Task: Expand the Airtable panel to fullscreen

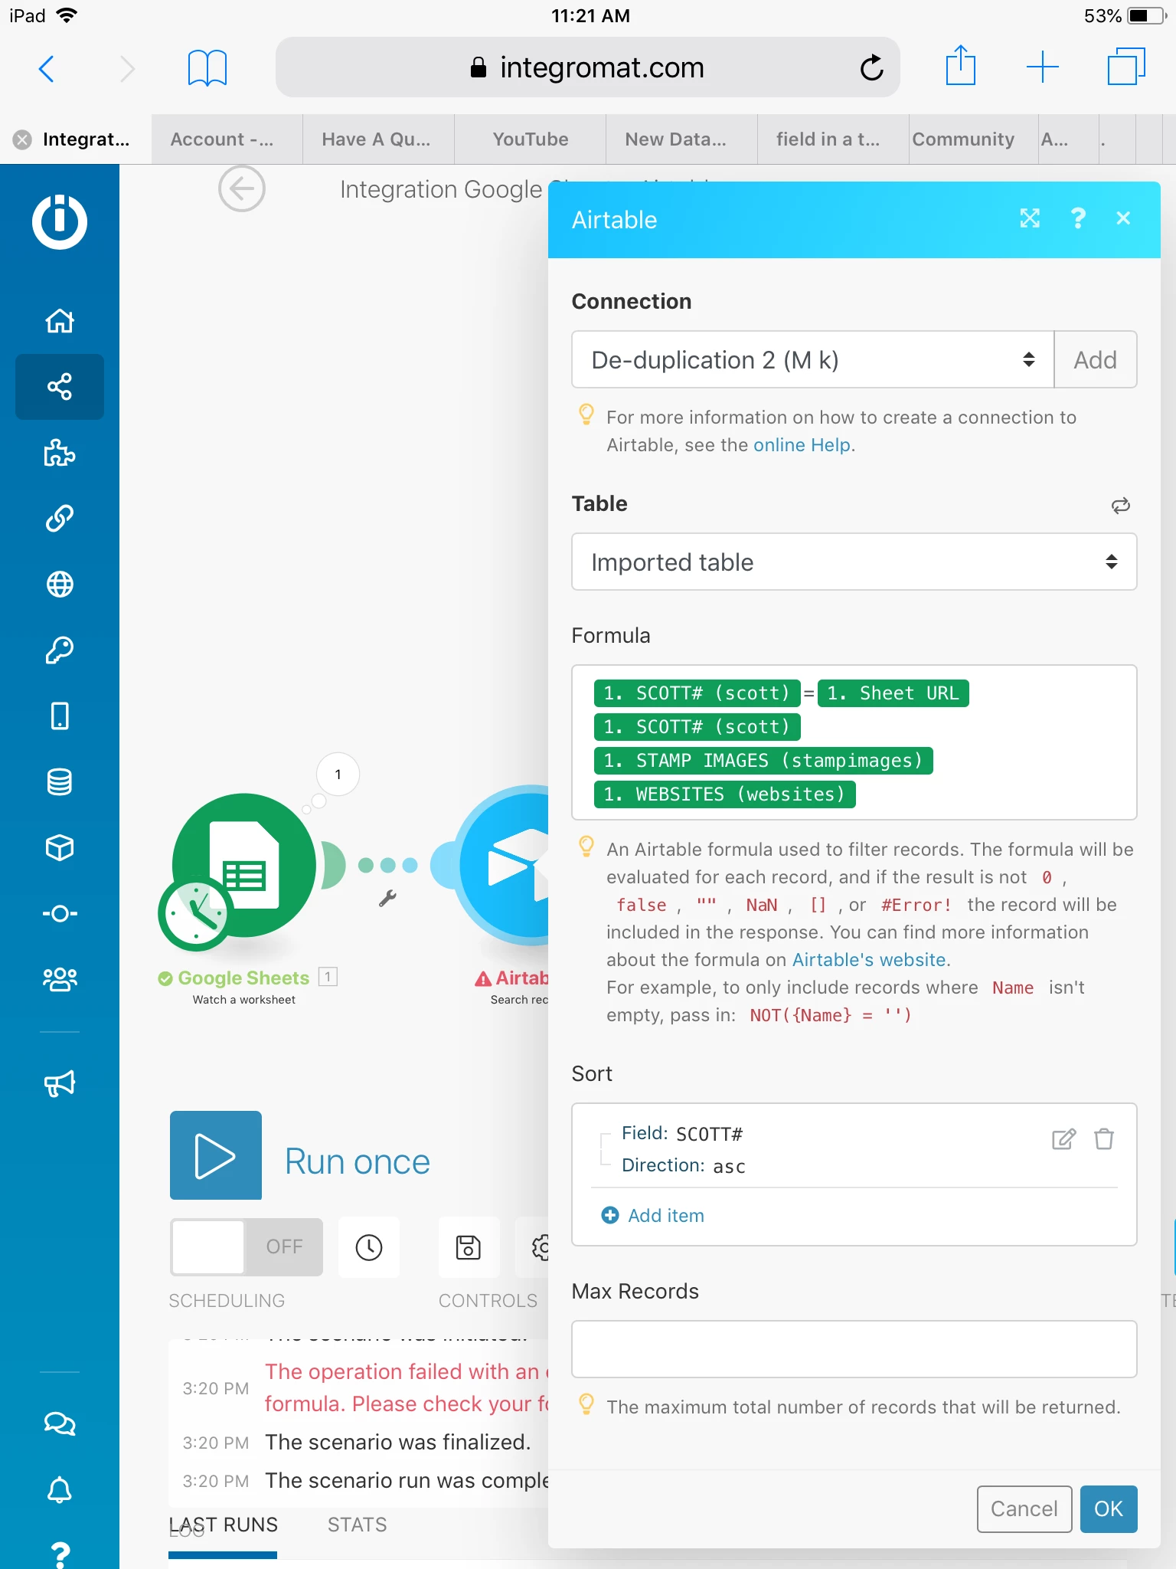Action: (1030, 219)
